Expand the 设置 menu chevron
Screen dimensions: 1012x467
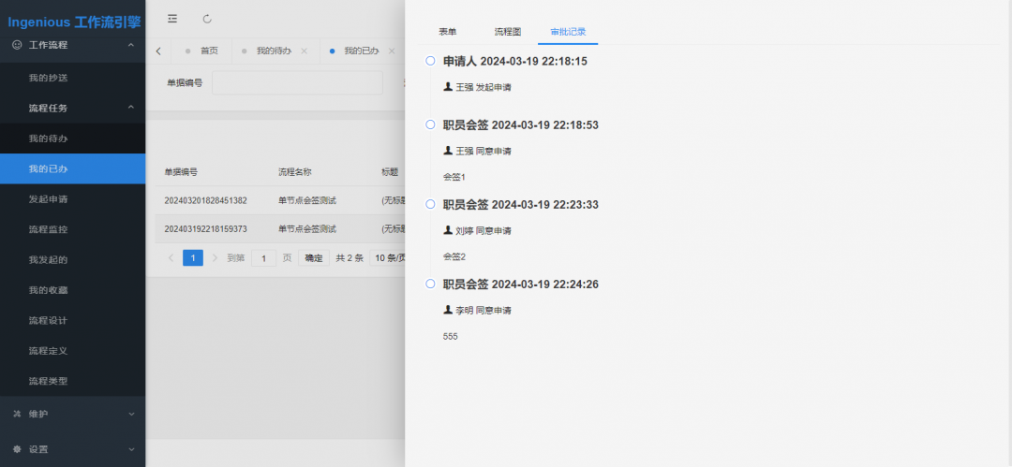pyautogui.click(x=131, y=449)
